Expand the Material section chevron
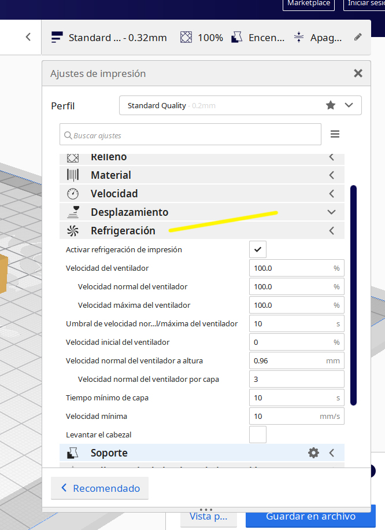 click(x=332, y=175)
